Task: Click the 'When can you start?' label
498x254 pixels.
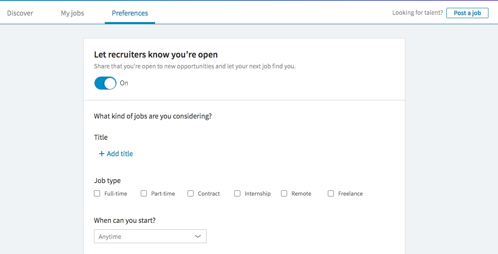Action: point(125,220)
